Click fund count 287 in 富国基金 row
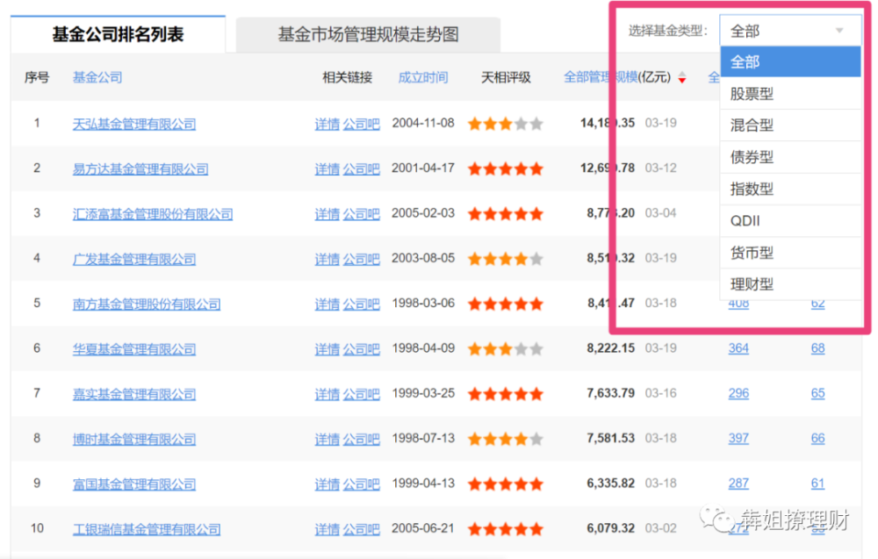Screen dimensions: 878x559 (x=738, y=483)
